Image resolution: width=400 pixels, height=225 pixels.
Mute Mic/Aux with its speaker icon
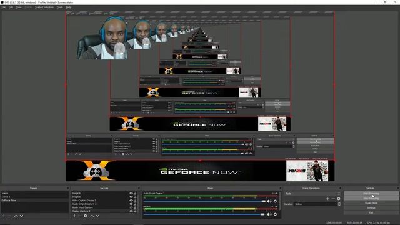(x=269, y=214)
